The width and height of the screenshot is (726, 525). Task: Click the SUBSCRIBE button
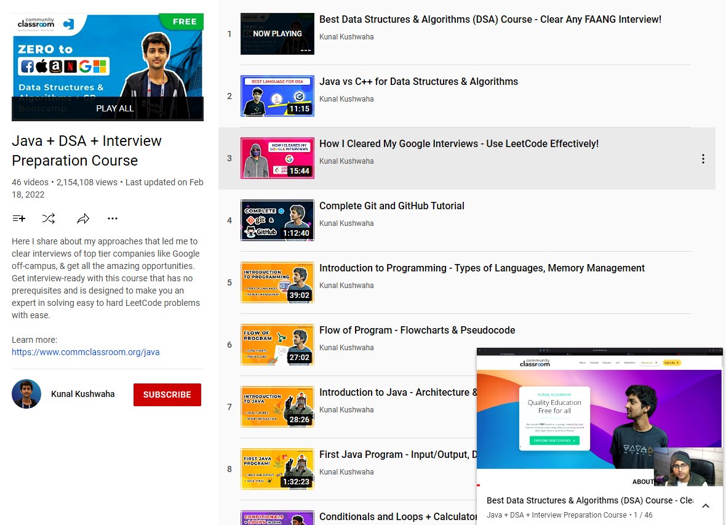pyautogui.click(x=167, y=395)
